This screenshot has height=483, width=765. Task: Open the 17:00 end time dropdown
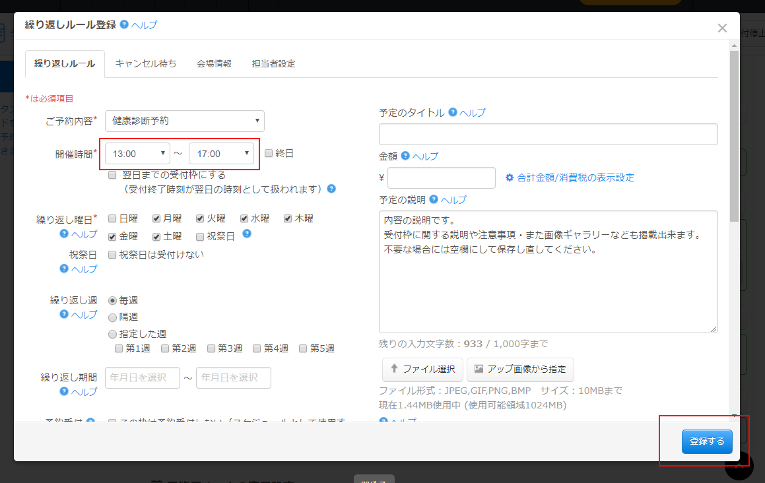click(221, 154)
